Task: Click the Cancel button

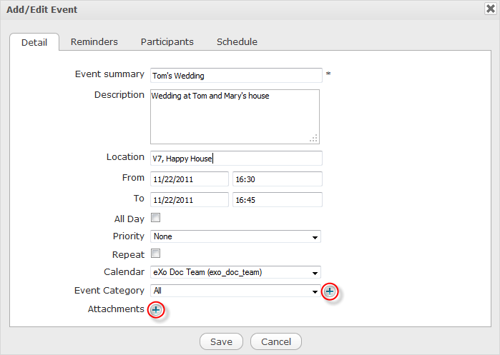Action: point(275,341)
